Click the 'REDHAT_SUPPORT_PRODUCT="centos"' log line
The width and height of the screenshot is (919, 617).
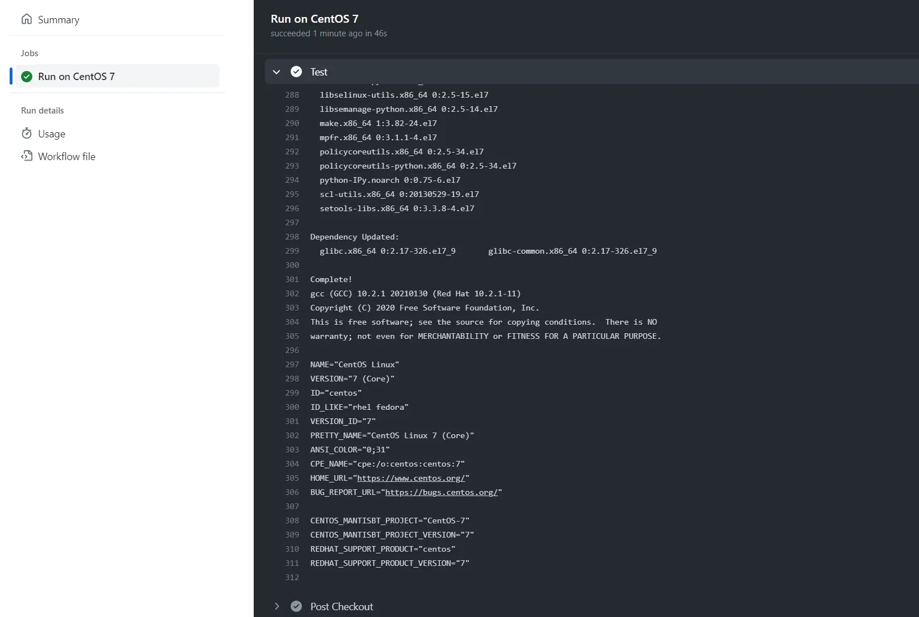(383, 549)
